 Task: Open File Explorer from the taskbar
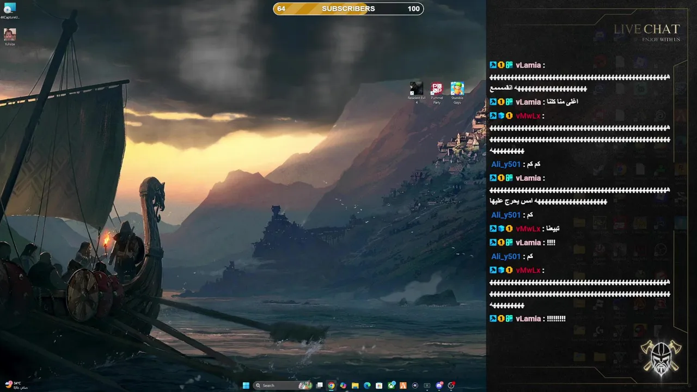[355, 385]
